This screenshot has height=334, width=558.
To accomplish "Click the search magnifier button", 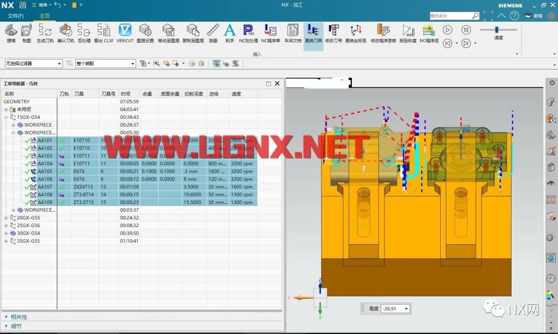I will 475,15.
